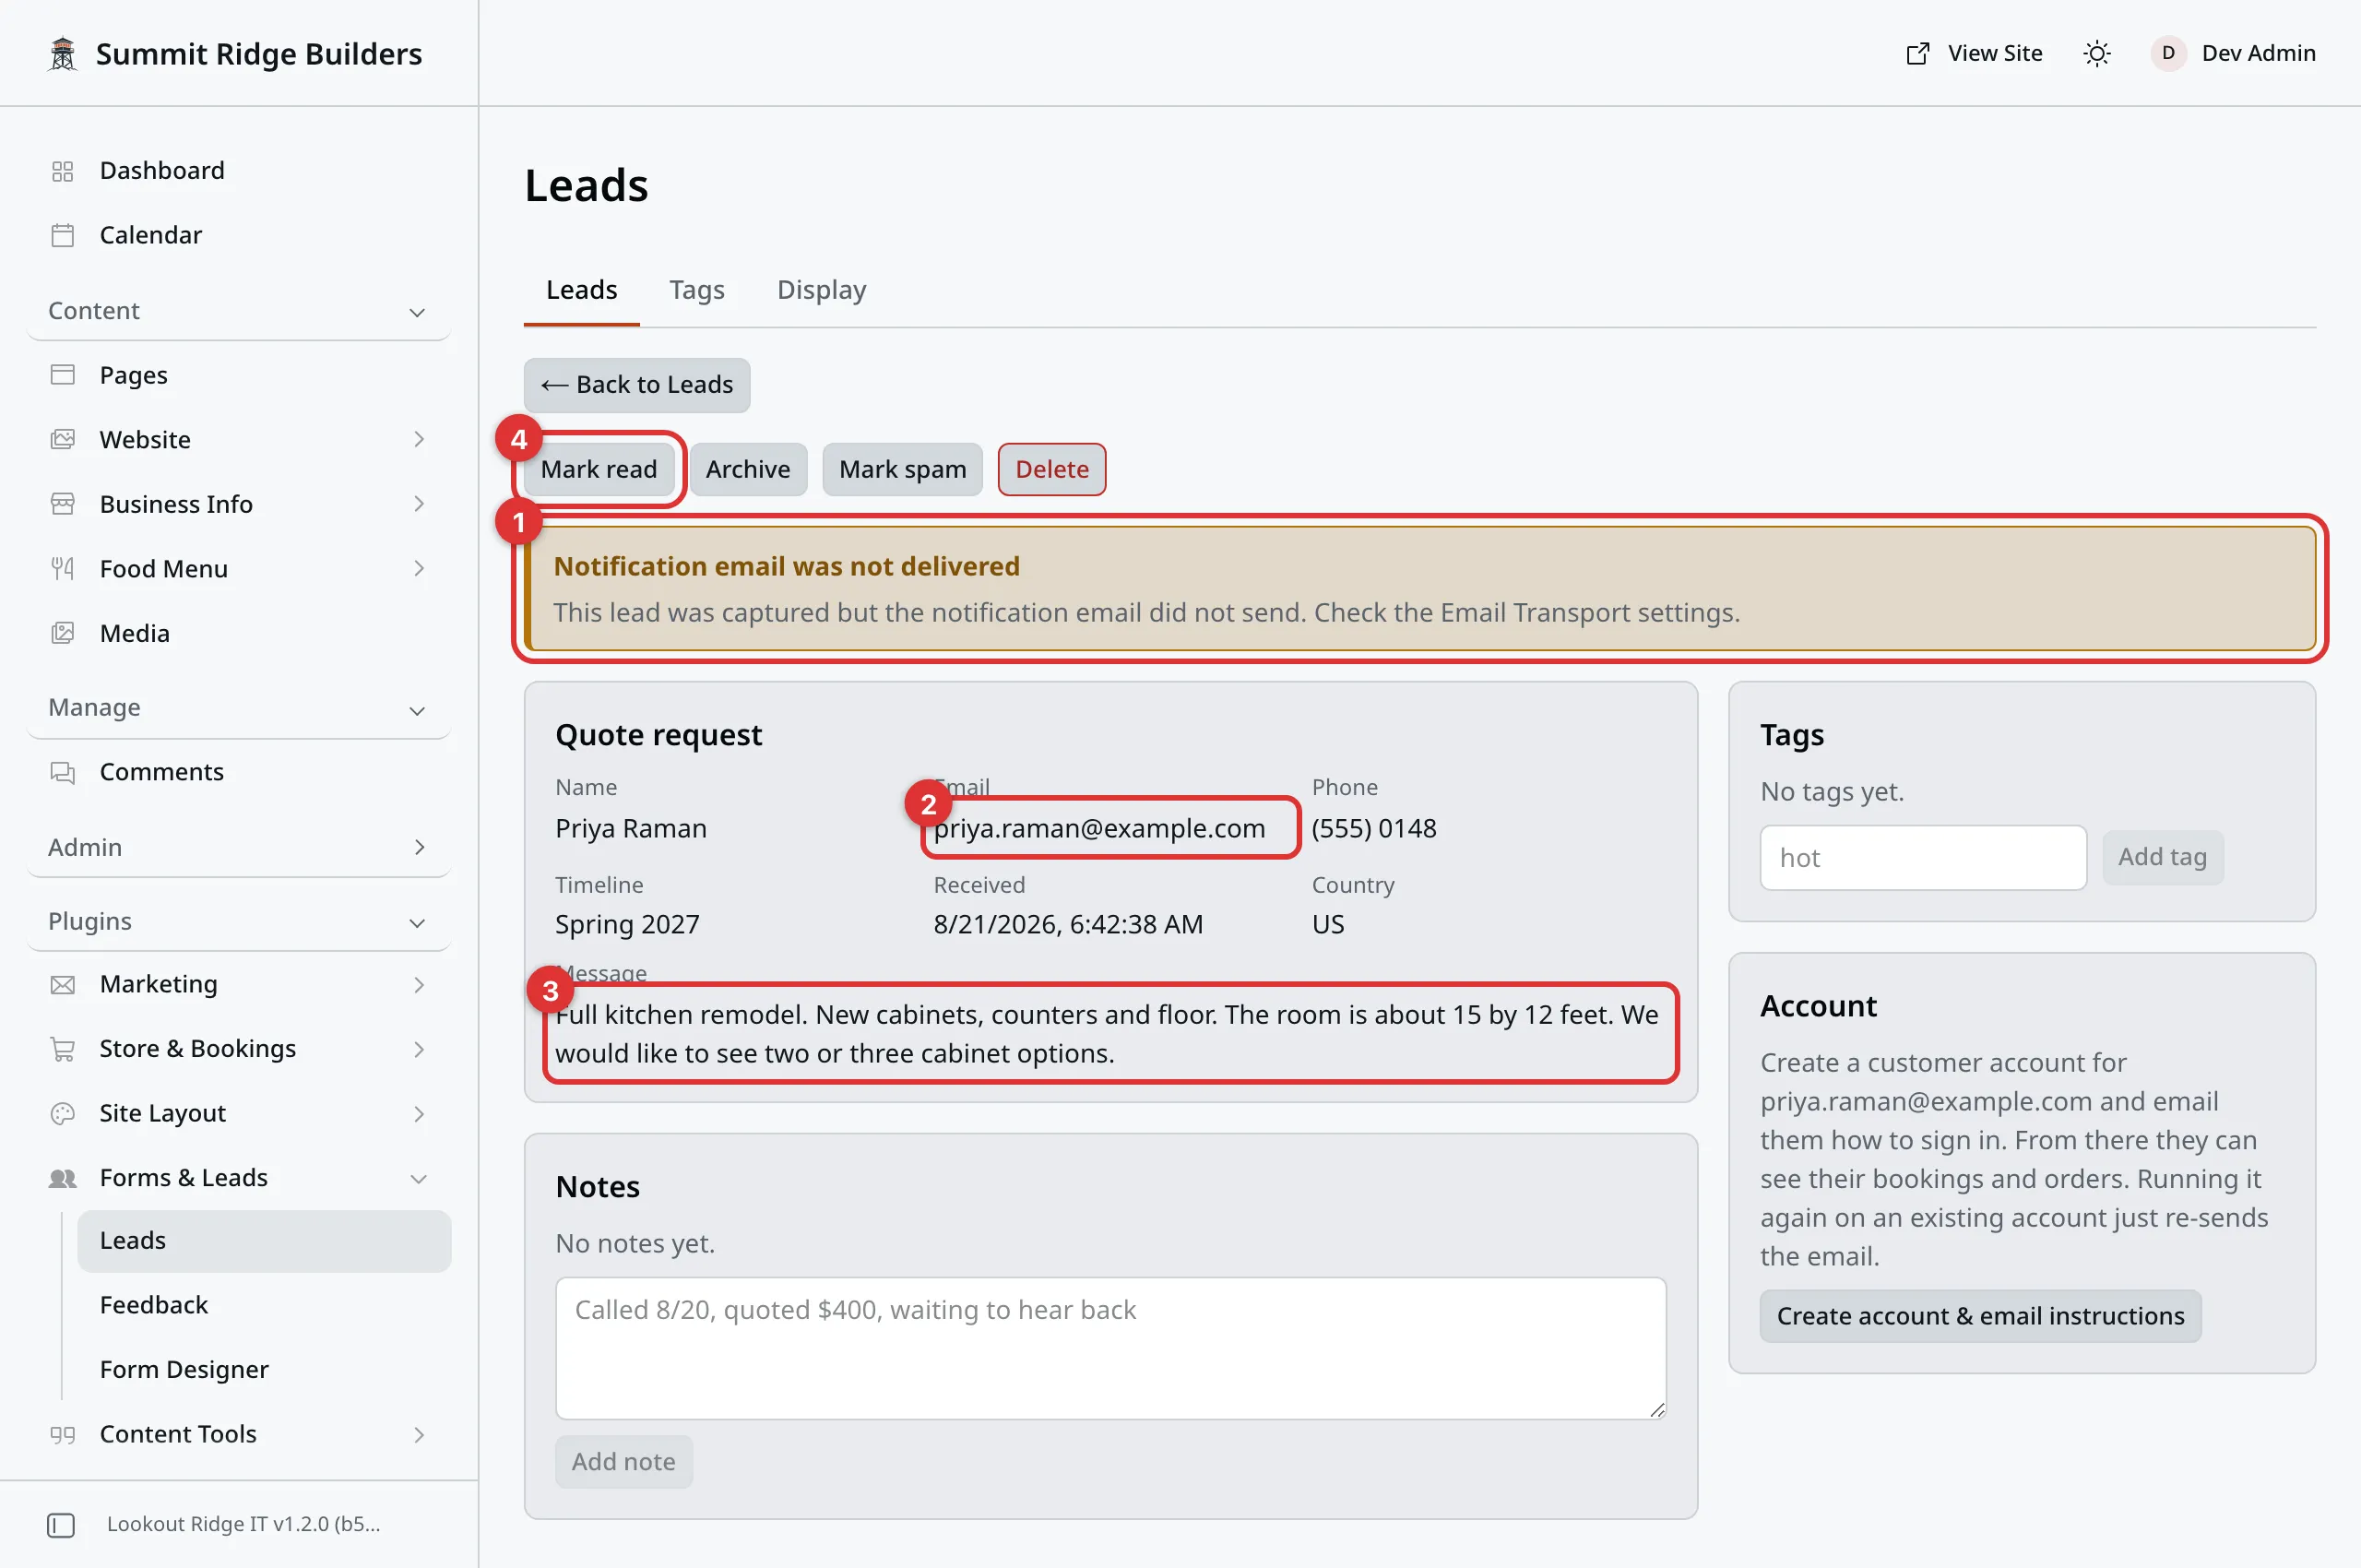Click the Dashboard label
Screen dimensions: 2361x1568
coord(162,171)
